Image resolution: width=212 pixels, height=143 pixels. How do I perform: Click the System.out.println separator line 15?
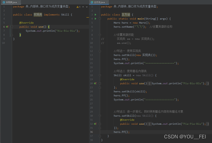[146, 63]
